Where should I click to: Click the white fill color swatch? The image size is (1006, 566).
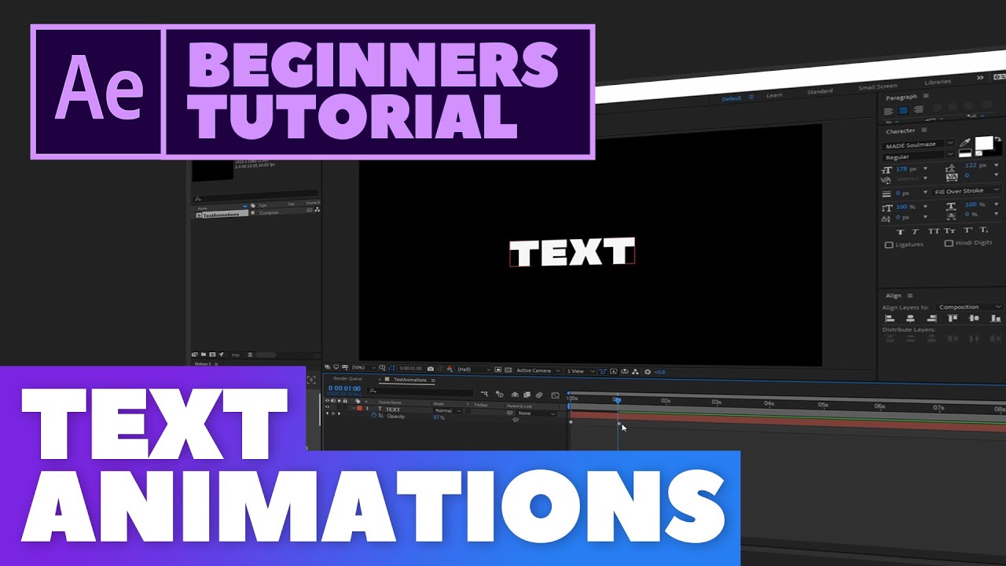click(x=984, y=143)
